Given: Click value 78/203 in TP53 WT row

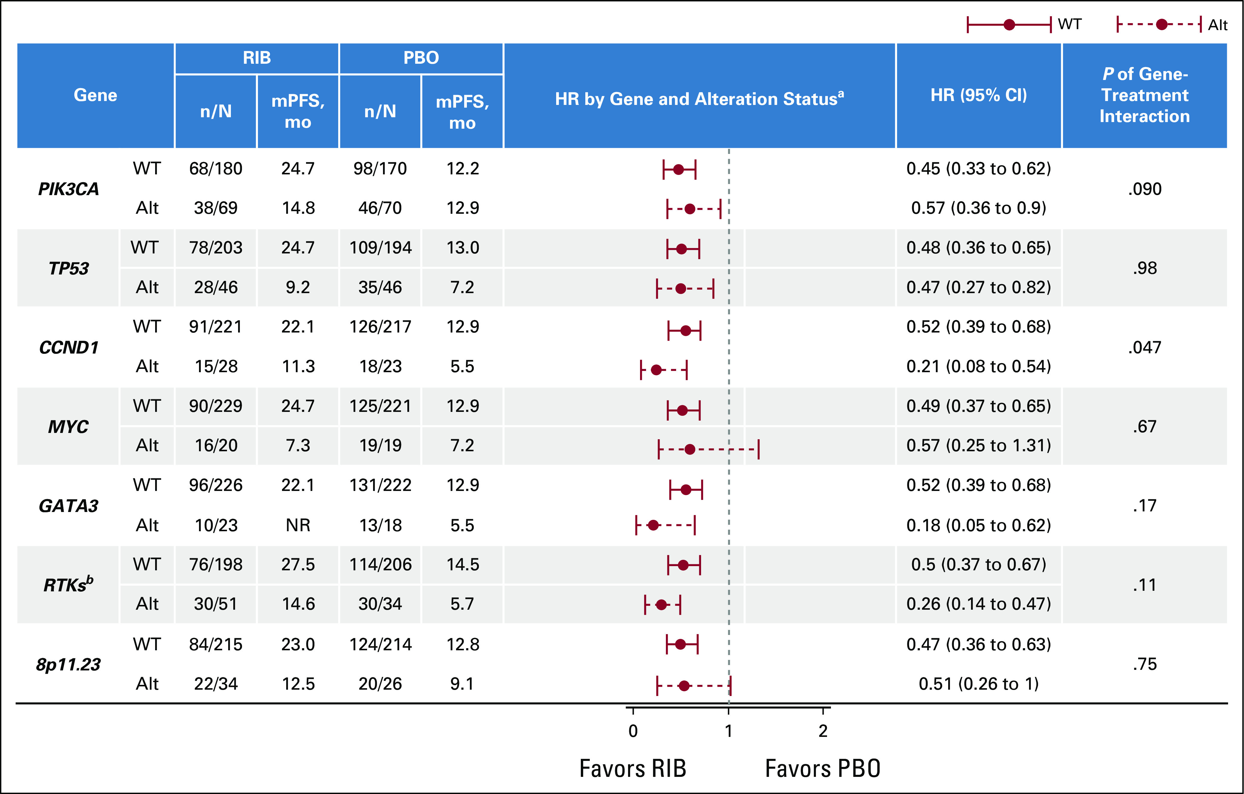Looking at the screenshot, I should coord(216,247).
